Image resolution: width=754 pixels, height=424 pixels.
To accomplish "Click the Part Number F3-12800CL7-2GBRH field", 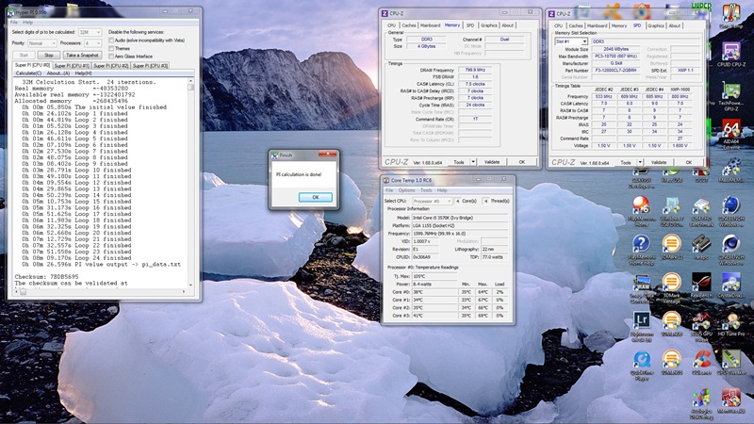I will pos(615,71).
